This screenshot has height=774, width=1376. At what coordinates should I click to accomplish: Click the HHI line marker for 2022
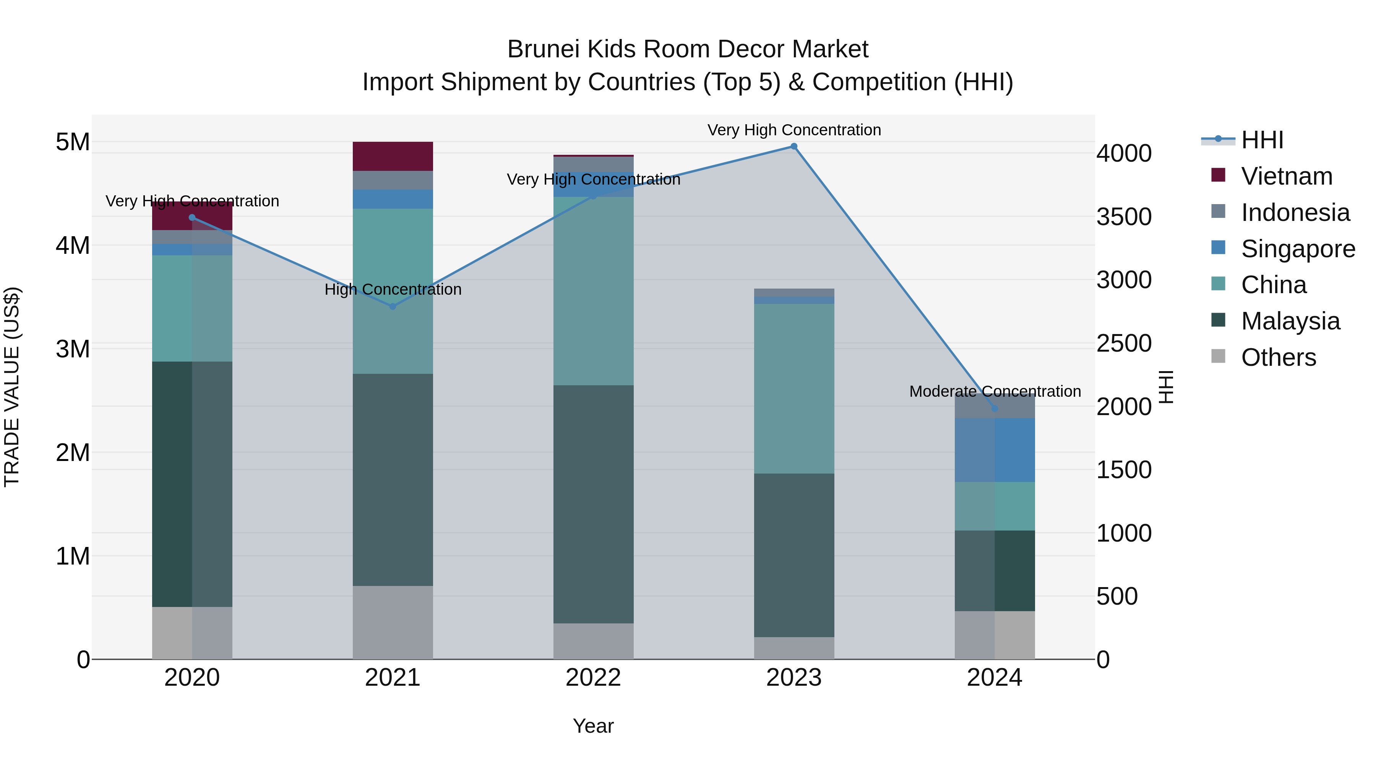(593, 196)
